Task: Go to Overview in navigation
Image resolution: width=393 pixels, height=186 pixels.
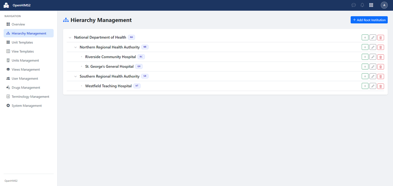Action: tap(29, 24)
